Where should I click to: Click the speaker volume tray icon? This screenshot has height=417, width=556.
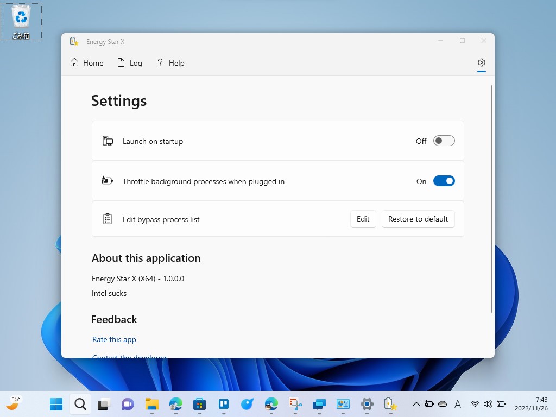click(x=488, y=404)
